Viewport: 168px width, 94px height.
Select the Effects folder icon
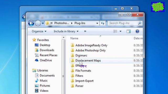coord(72,66)
